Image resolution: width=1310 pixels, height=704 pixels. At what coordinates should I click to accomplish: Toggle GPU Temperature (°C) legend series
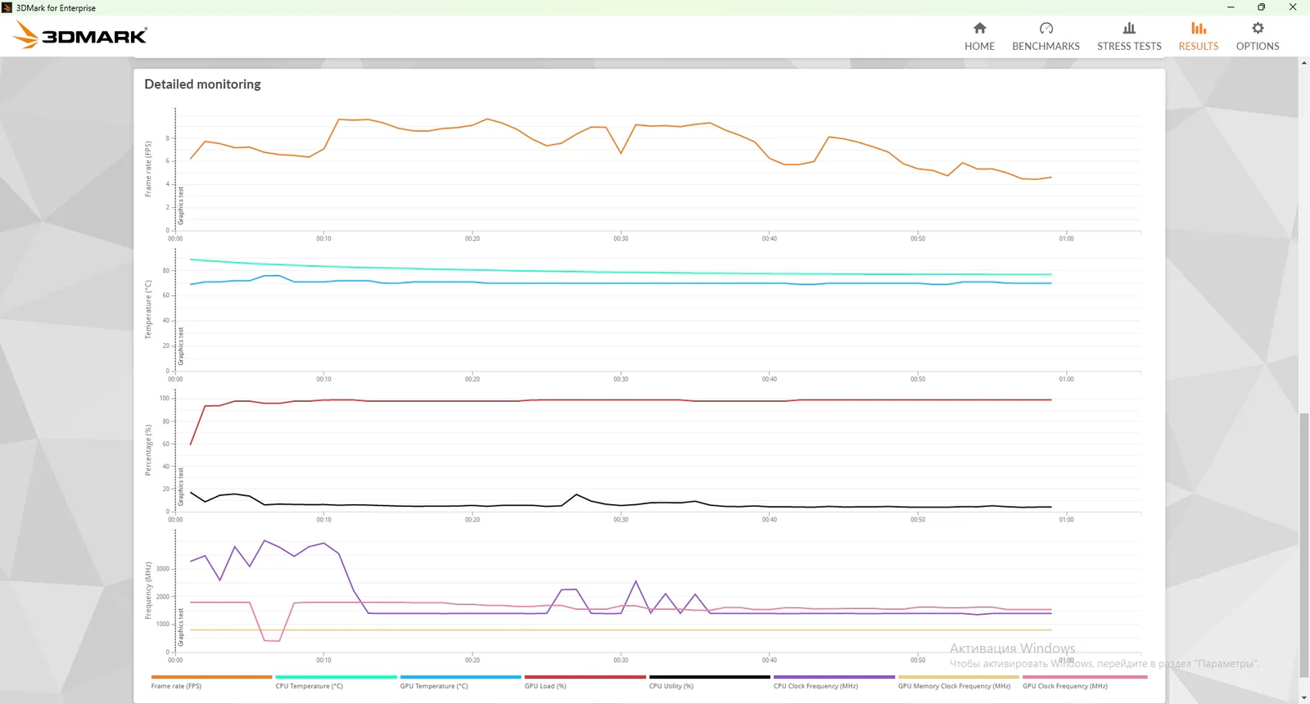click(434, 686)
